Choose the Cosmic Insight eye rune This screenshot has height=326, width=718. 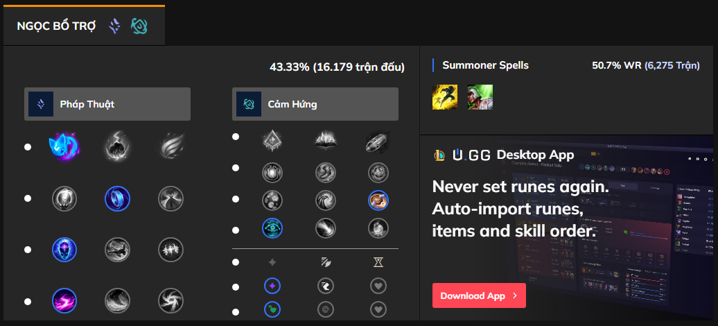coord(272,228)
